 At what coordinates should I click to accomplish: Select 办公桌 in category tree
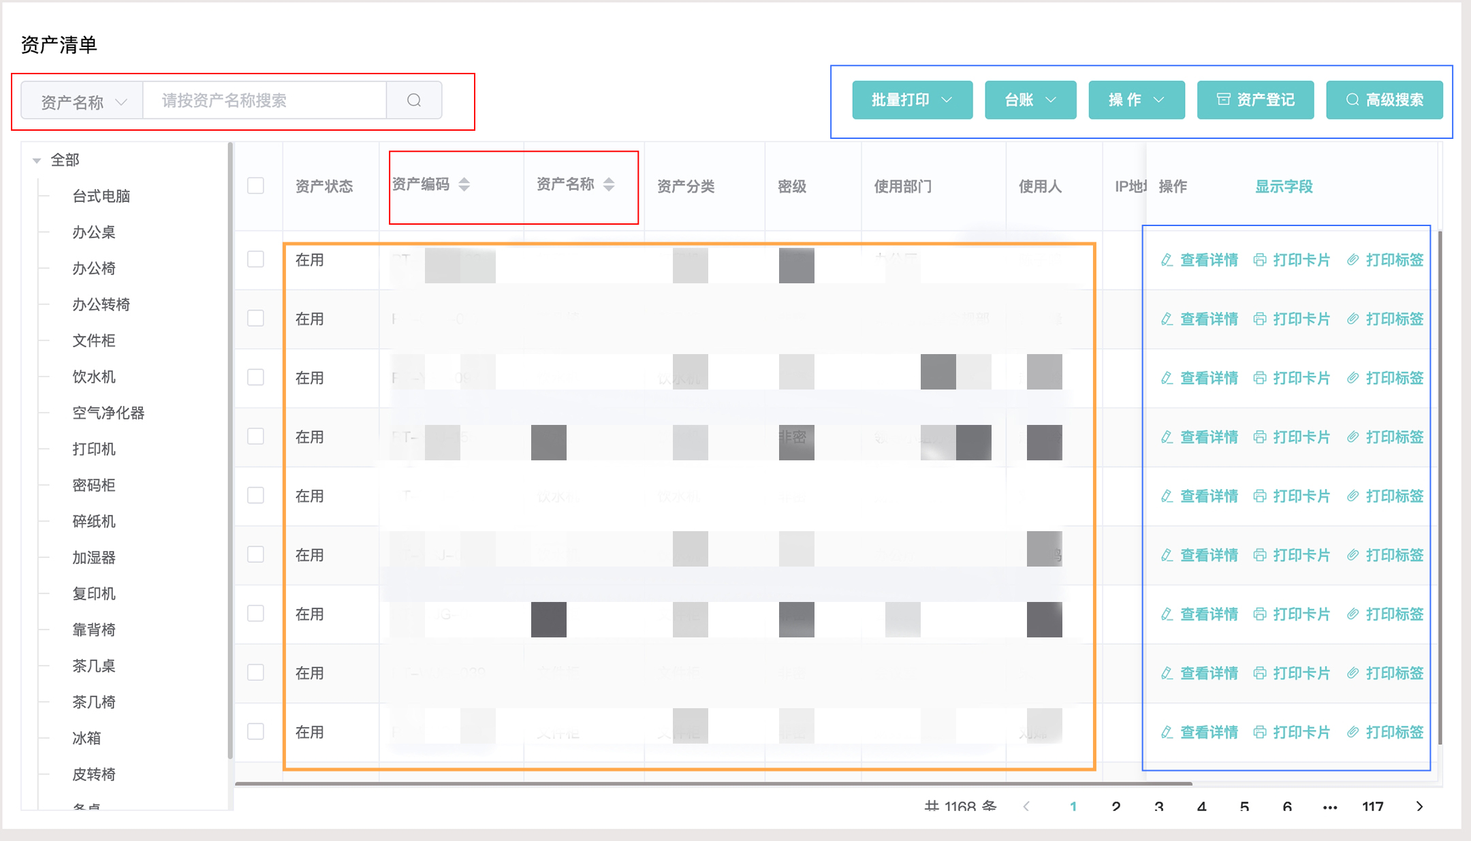tap(94, 232)
